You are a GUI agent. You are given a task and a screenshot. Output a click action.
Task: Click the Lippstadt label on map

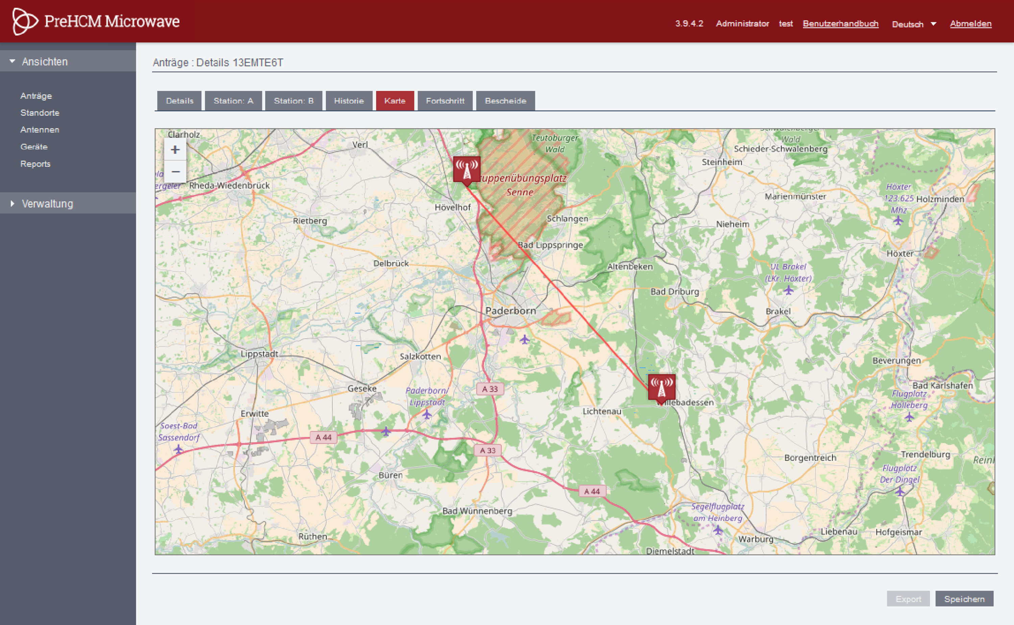click(259, 354)
